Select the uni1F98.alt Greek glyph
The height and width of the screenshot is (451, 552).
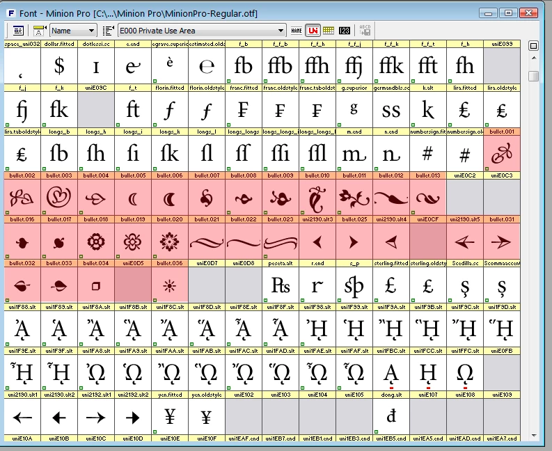click(x=317, y=329)
